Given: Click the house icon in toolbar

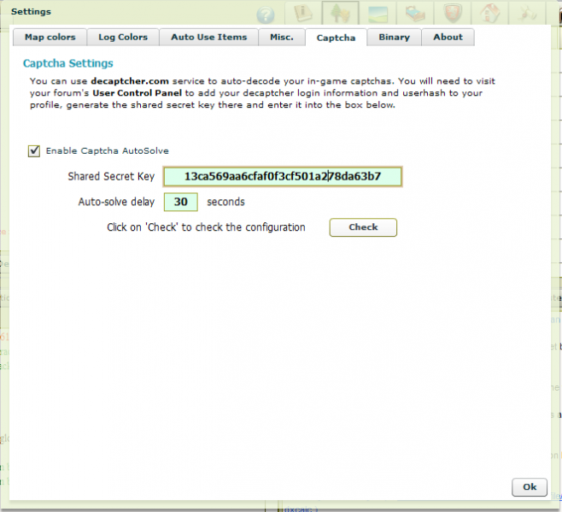Looking at the screenshot, I should 490,14.
